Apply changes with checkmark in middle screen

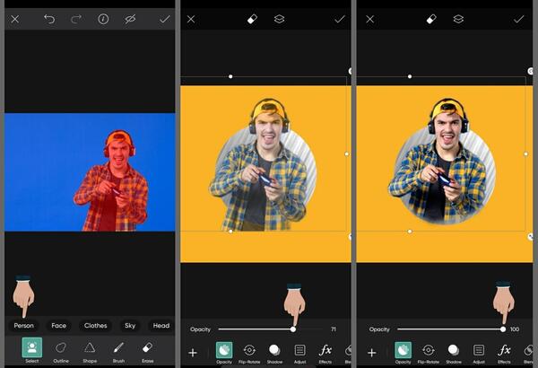pos(340,19)
